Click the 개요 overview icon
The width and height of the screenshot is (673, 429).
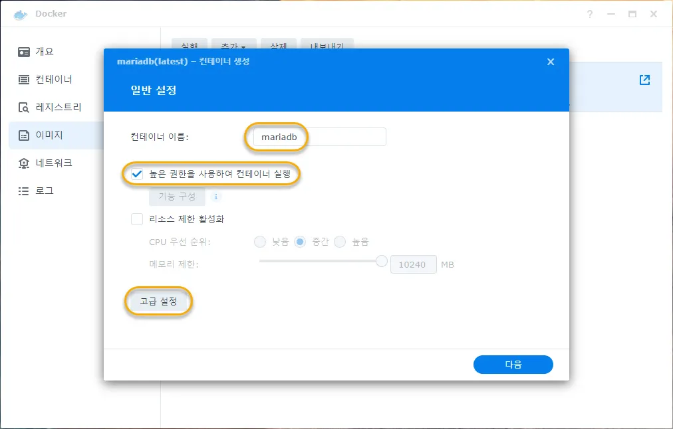point(23,52)
